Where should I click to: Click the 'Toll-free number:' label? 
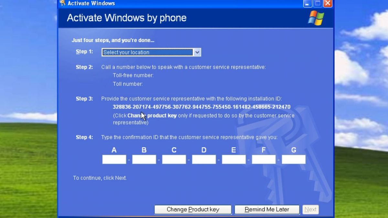click(133, 76)
